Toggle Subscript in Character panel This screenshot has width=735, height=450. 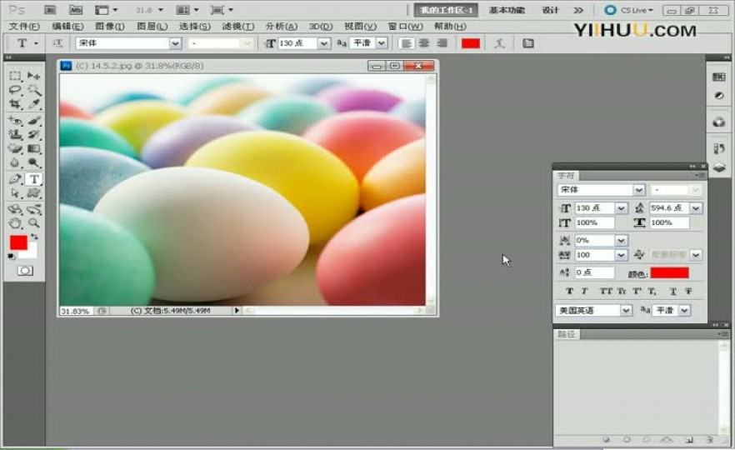652,291
